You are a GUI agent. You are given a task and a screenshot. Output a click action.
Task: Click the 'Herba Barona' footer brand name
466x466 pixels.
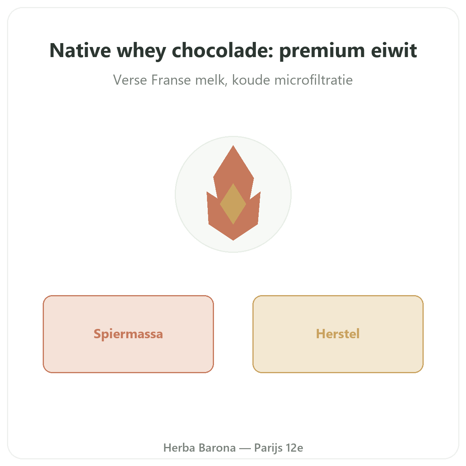(200, 448)
